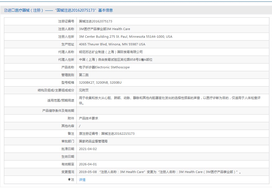Click the 附件 label
This screenshot has height=192, width=272.
tap(71, 118)
